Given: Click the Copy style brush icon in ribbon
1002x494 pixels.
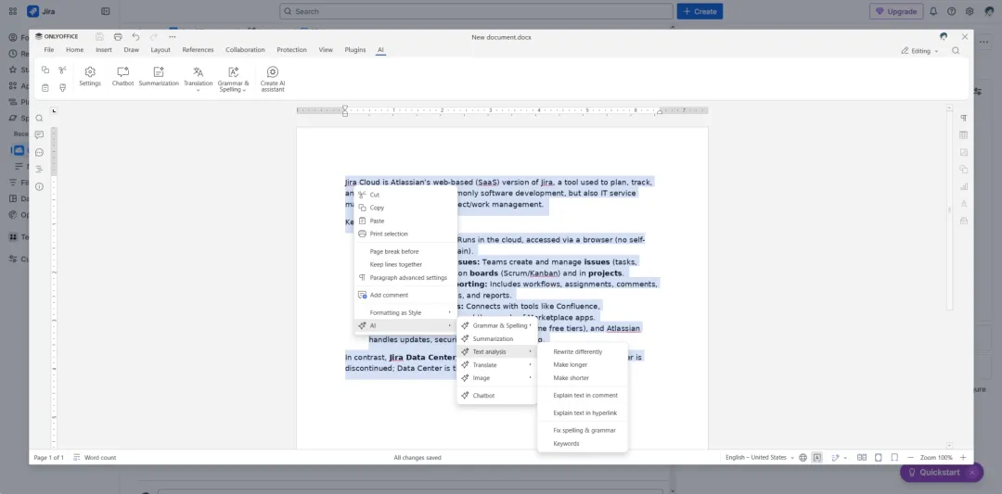Looking at the screenshot, I should 62,87.
